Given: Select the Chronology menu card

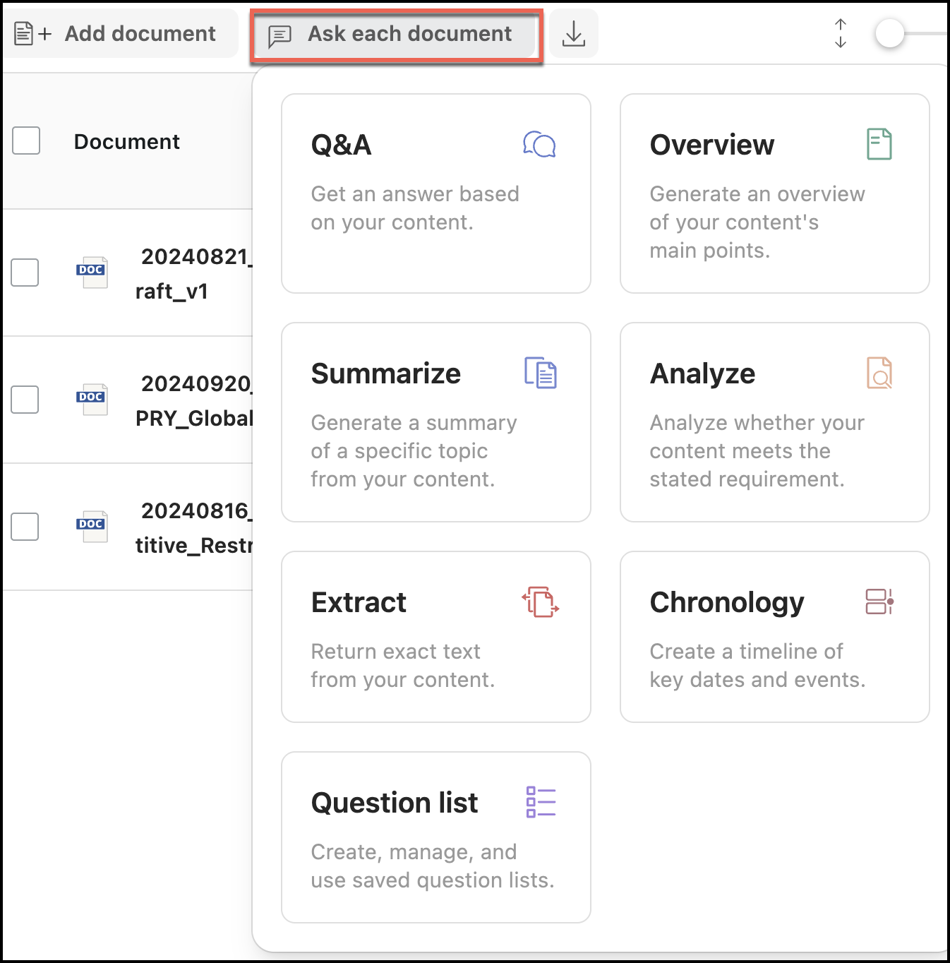Looking at the screenshot, I should (774, 637).
